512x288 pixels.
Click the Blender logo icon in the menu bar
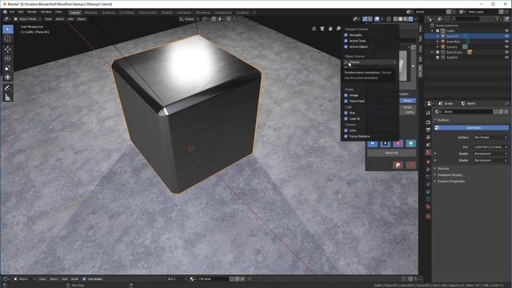click(5, 12)
